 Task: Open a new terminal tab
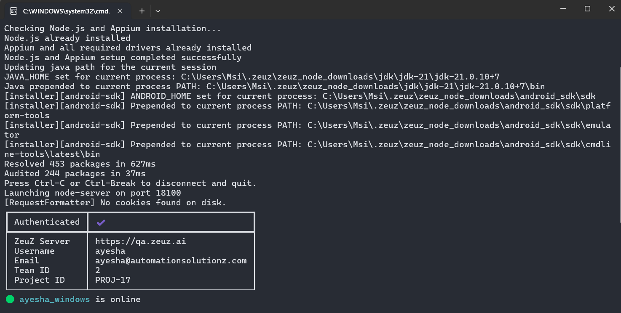click(x=142, y=11)
